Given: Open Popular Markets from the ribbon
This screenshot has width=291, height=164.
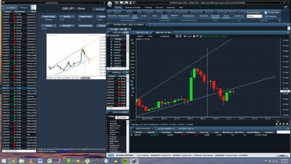Looking at the screenshot, I should [165, 15].
